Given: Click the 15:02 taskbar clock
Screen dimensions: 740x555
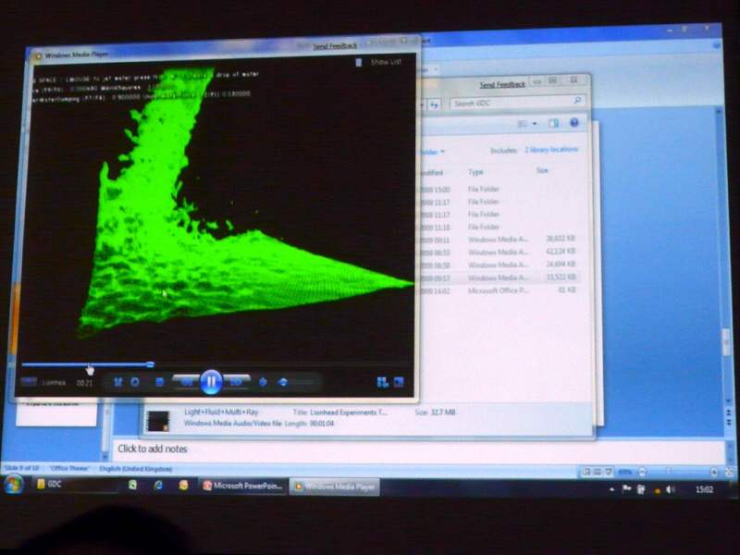Looking at the screenshot, I should [704, 490].
